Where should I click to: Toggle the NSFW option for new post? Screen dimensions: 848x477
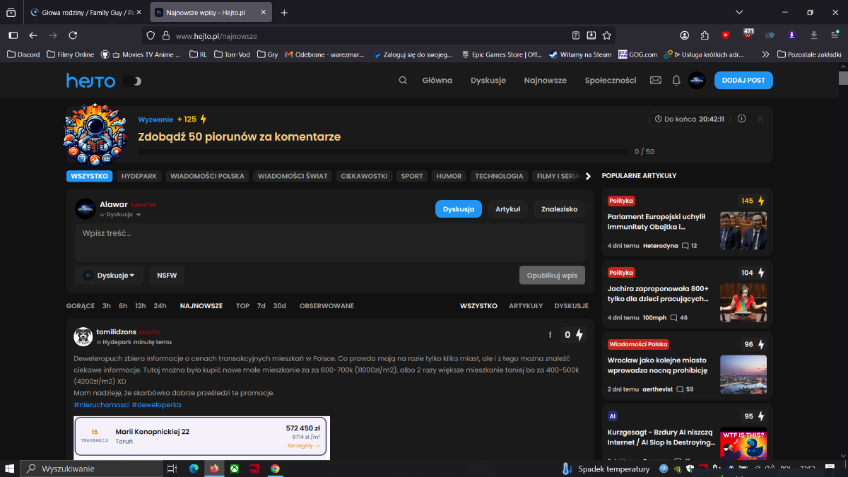(x=167, y=275)
